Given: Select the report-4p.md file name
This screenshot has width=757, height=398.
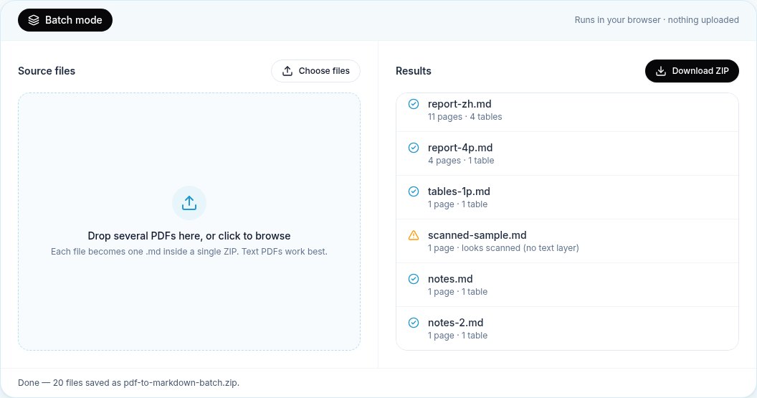Looking at the screenshot, I should [x=460, y=148].
